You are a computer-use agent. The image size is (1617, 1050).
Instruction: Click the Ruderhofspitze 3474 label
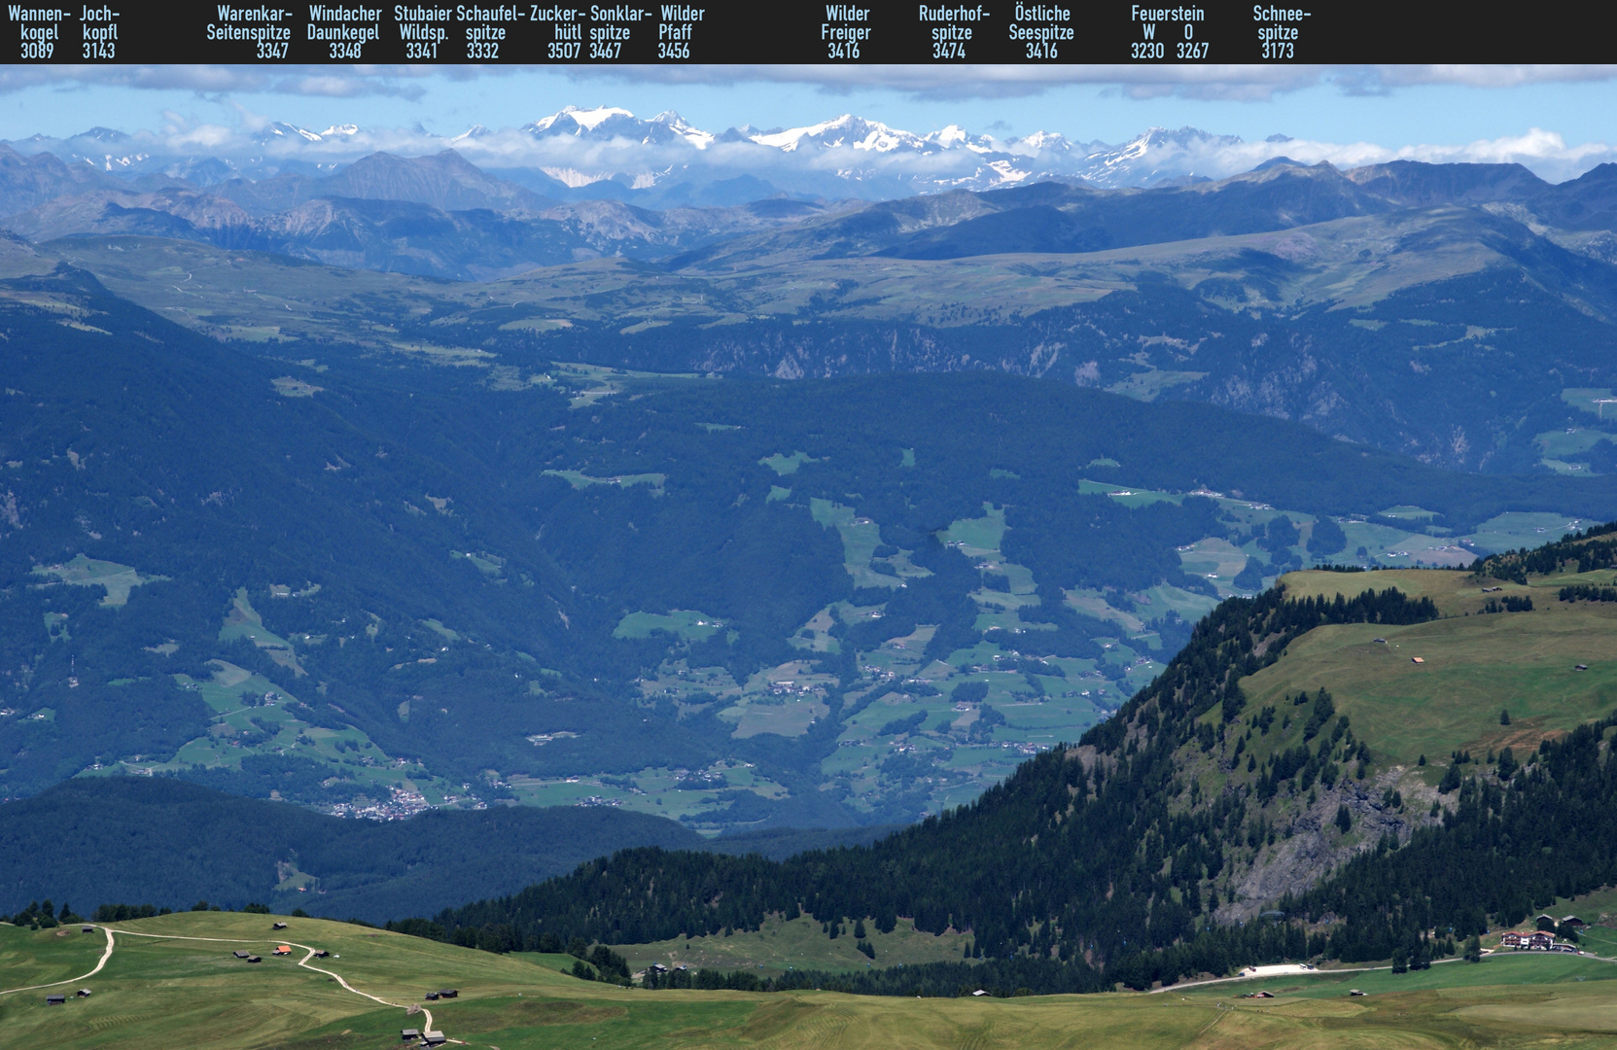[953, 32]
